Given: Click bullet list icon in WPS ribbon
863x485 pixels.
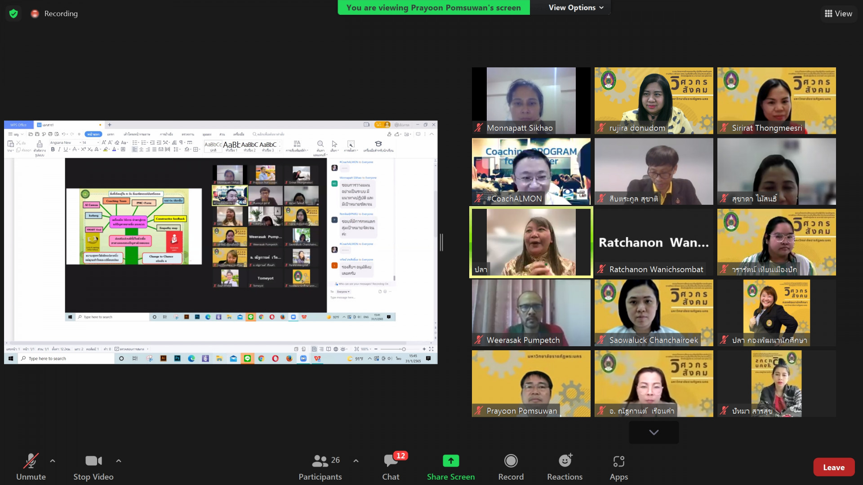Looking at the screenshot, I should click(x=135, y=142).
